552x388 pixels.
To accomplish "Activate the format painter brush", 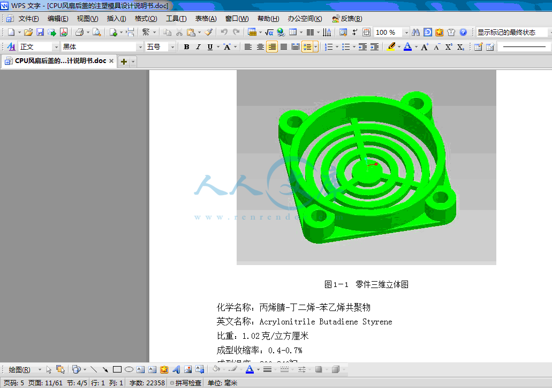I will [208, 32].
